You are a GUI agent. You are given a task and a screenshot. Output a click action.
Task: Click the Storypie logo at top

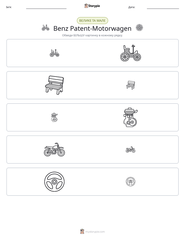click(92, 6)
